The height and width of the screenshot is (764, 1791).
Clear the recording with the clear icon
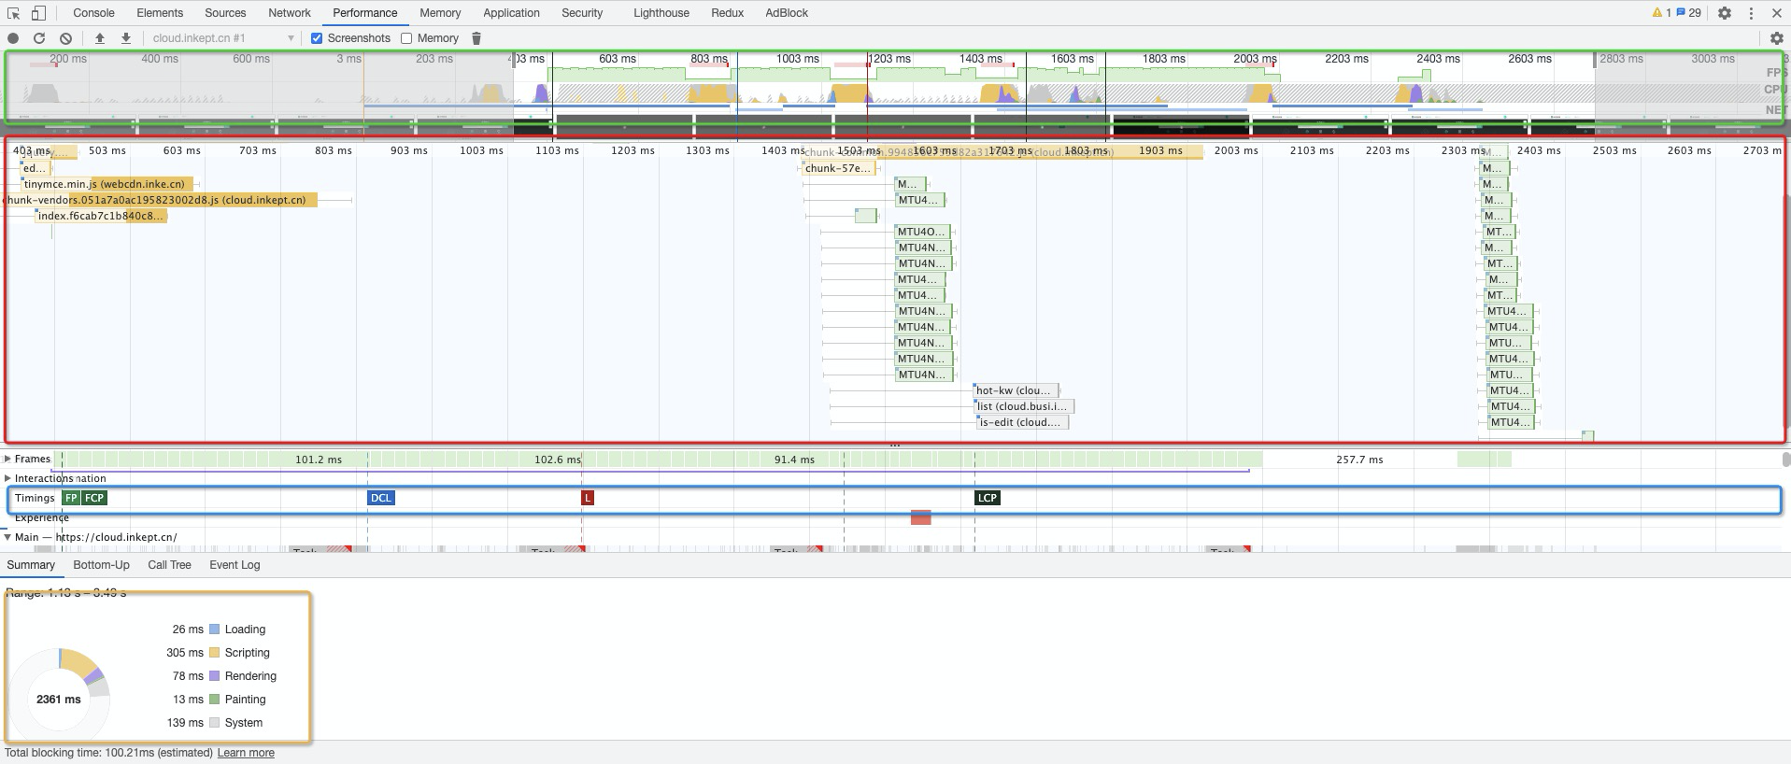coord(65,38)
